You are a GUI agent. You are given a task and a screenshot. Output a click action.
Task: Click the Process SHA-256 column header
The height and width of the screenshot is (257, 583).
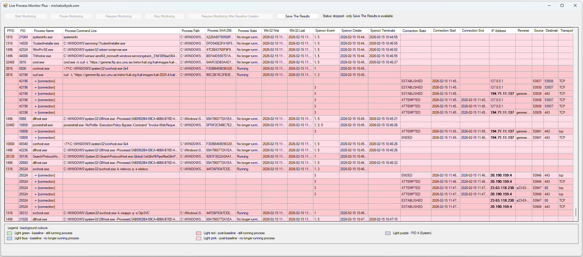point(220,31)
